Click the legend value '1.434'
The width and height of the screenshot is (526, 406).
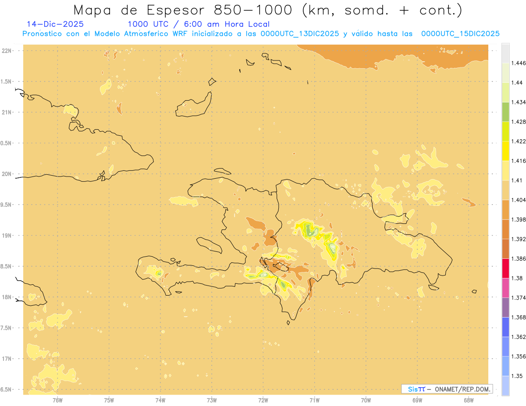519,102
